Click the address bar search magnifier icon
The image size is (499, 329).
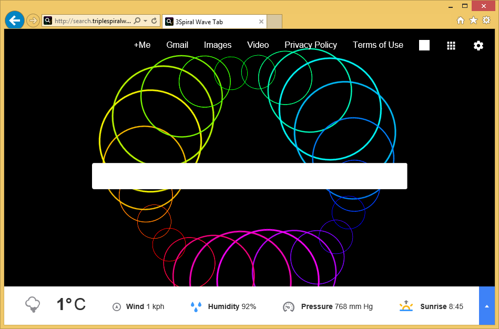(x=137, y=21)
